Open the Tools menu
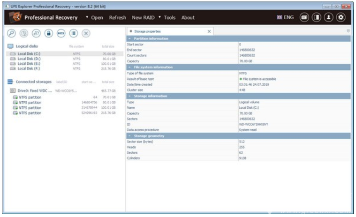This screenshot has height=217, width=356. pos(170,17)
